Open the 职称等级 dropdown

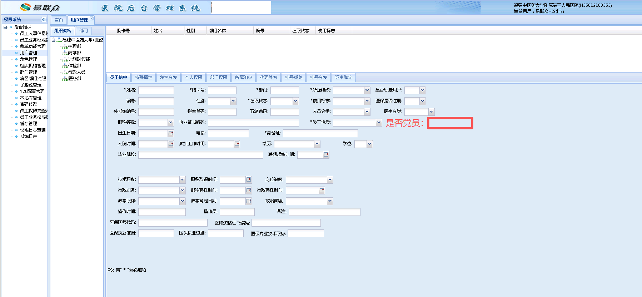(x=170, y=123)
